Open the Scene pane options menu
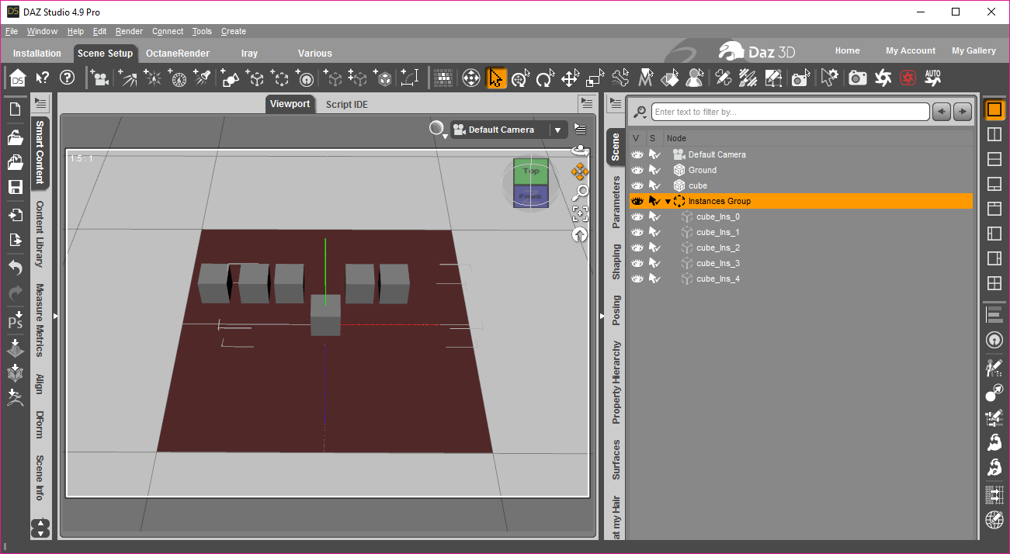The height and width of the screenshot is (554, 1010). [615, 103]
